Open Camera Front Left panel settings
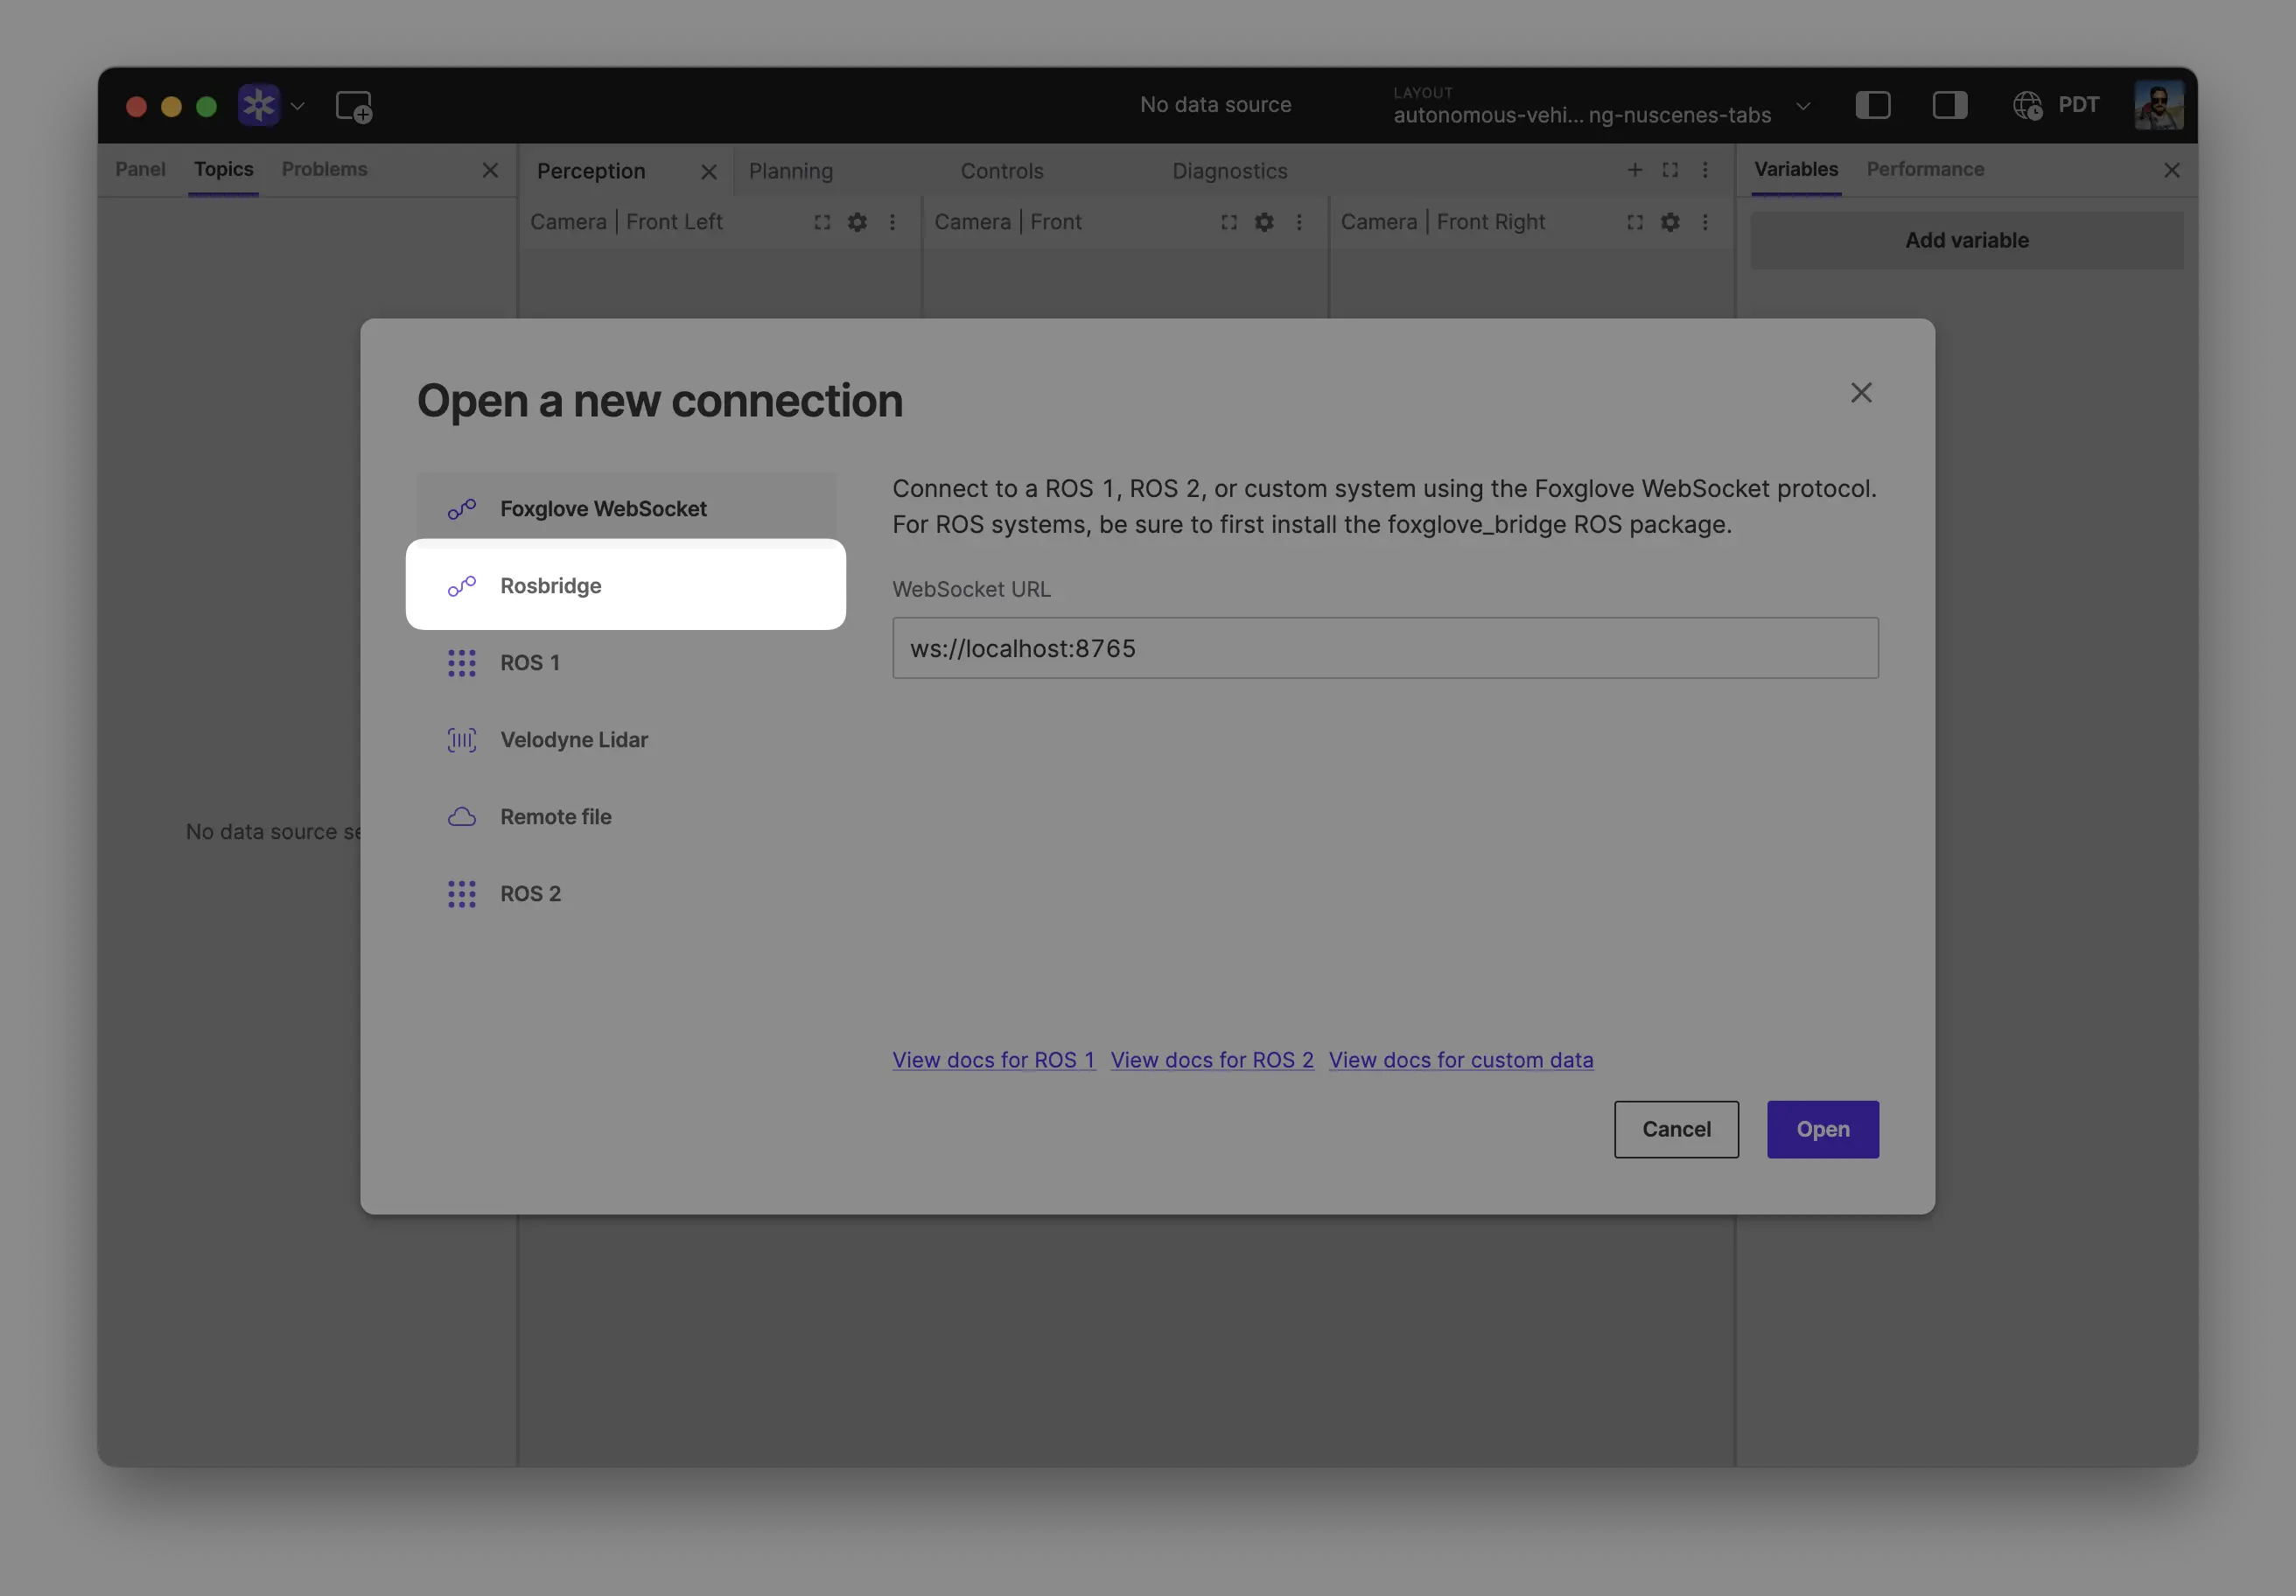Viewport: 2296px width, 1596px height. click(x=857, y=222)
